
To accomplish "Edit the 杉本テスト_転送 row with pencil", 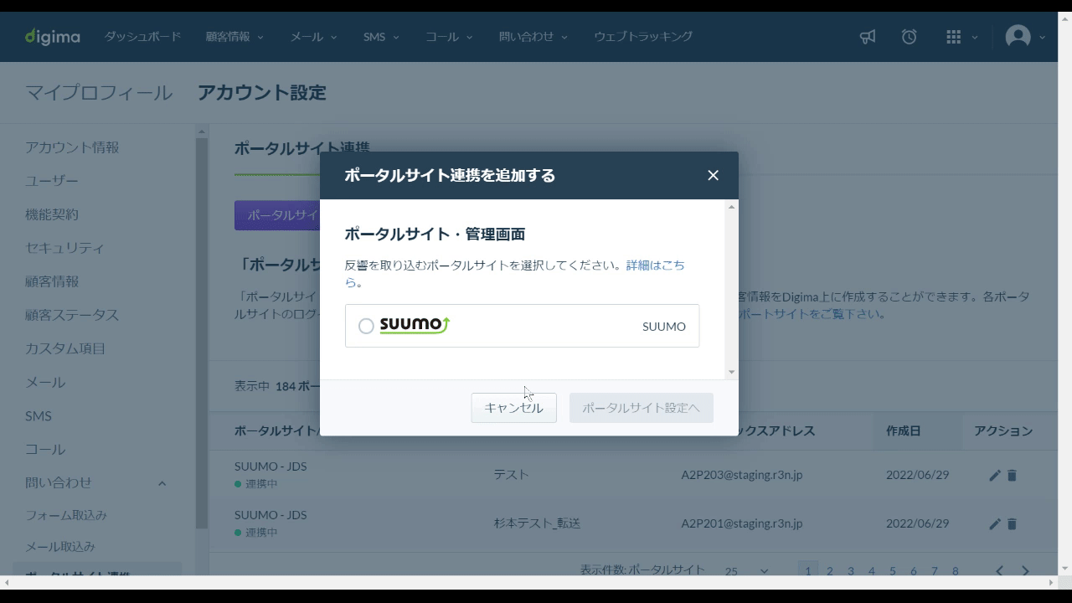I will pos(995,523).
